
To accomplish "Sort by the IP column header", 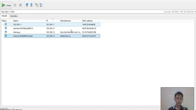I will click(47, 21).
